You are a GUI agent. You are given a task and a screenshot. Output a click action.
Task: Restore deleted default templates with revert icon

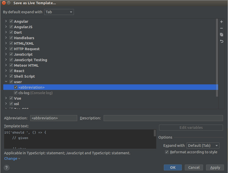coord(221,41)
